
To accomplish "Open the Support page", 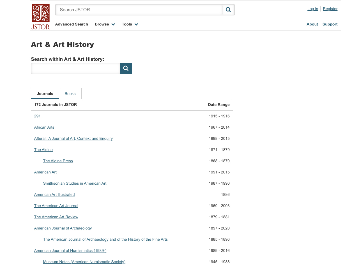I will coord(330,24).
